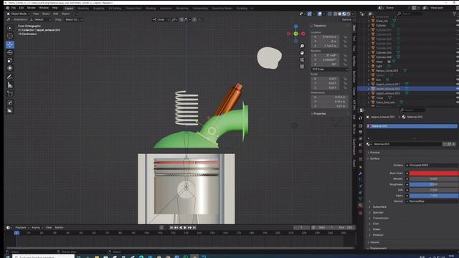Open the Material properties tab icon
This screenshot has height=258, width=459.
[361, 206]
